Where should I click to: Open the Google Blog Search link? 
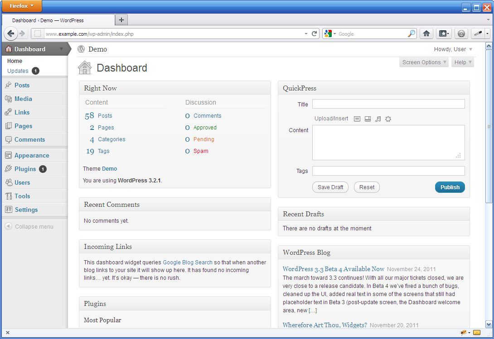188,262
